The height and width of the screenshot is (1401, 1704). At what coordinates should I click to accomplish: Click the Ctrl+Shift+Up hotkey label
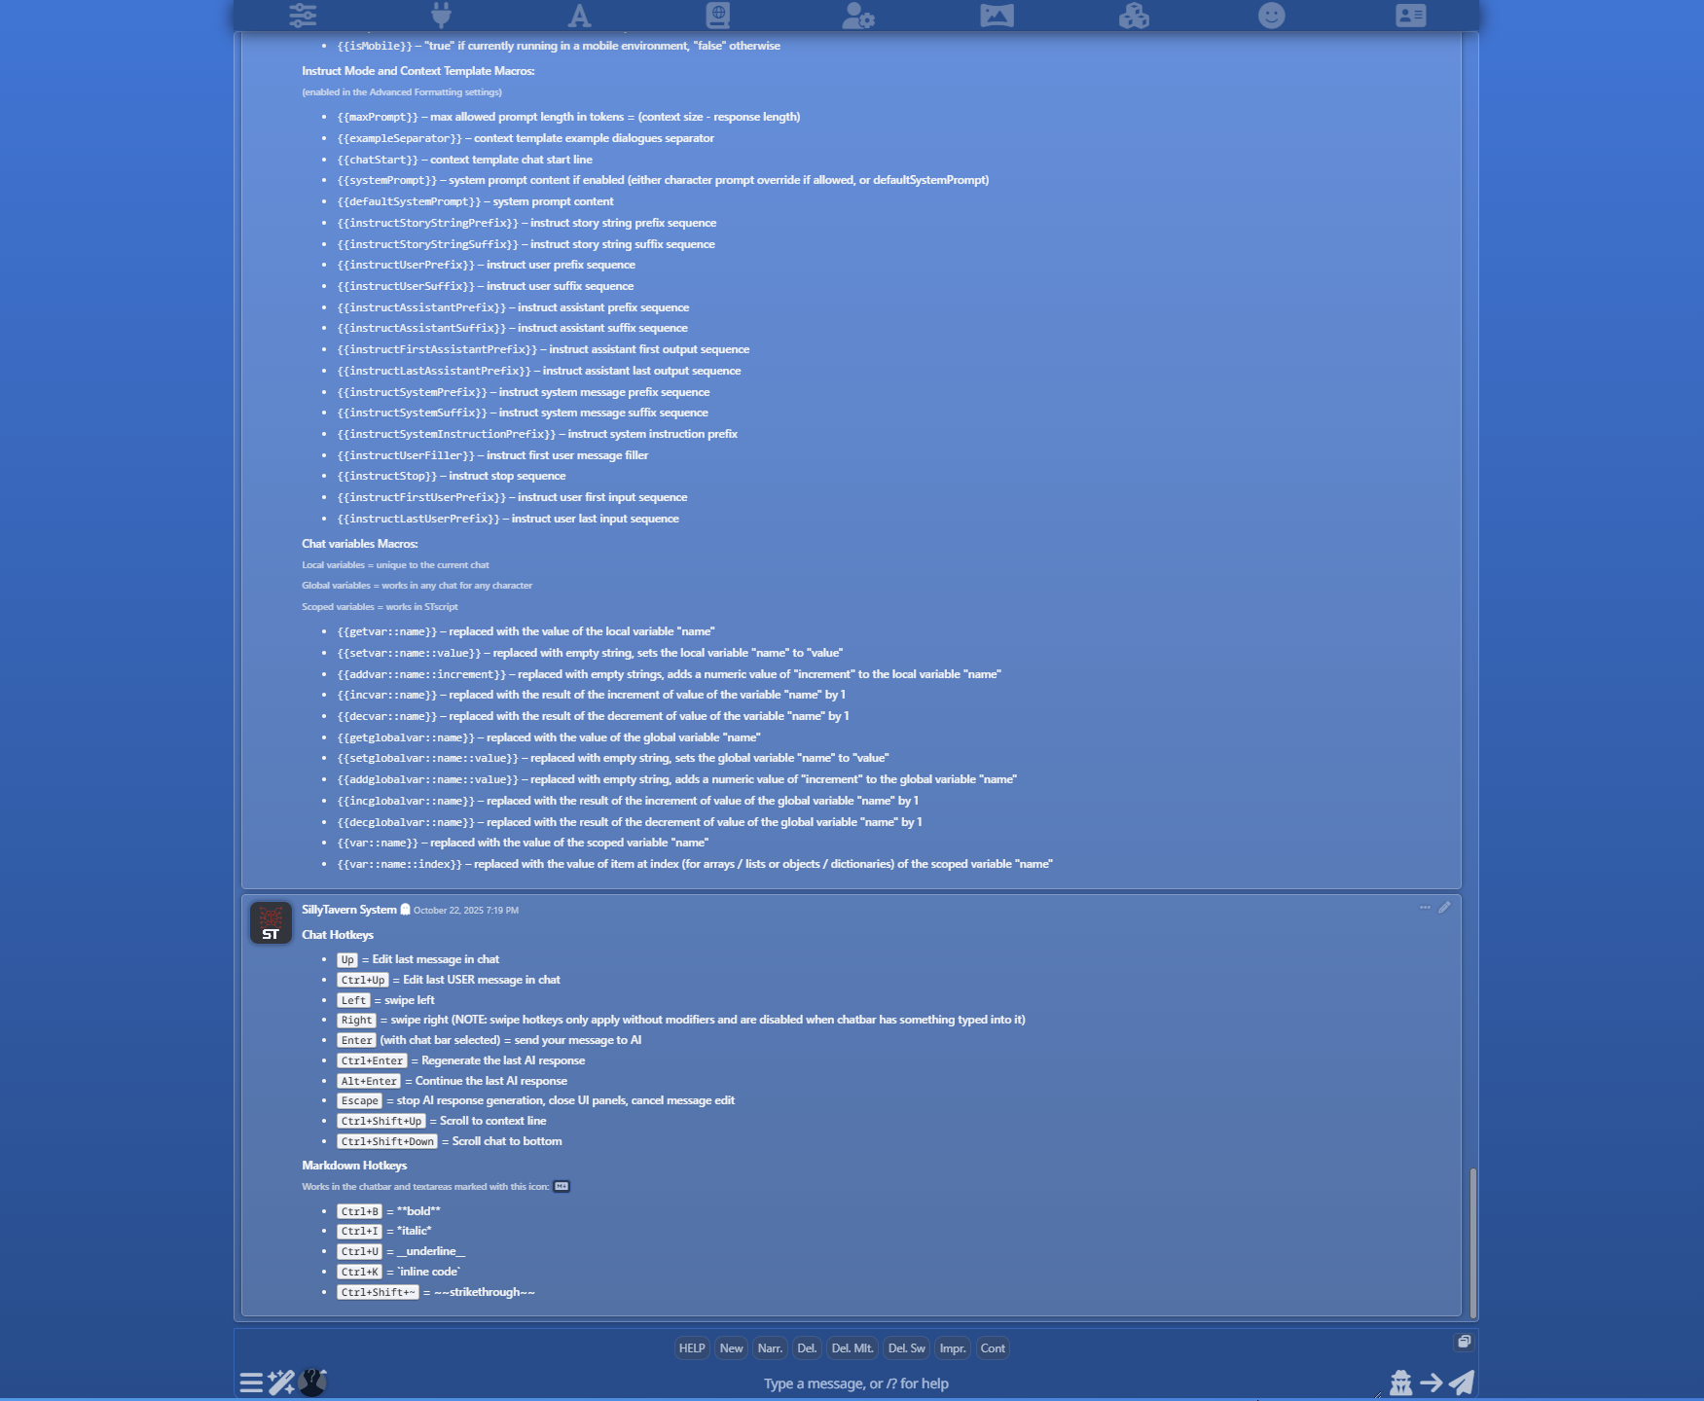[x=381, y=1121]
